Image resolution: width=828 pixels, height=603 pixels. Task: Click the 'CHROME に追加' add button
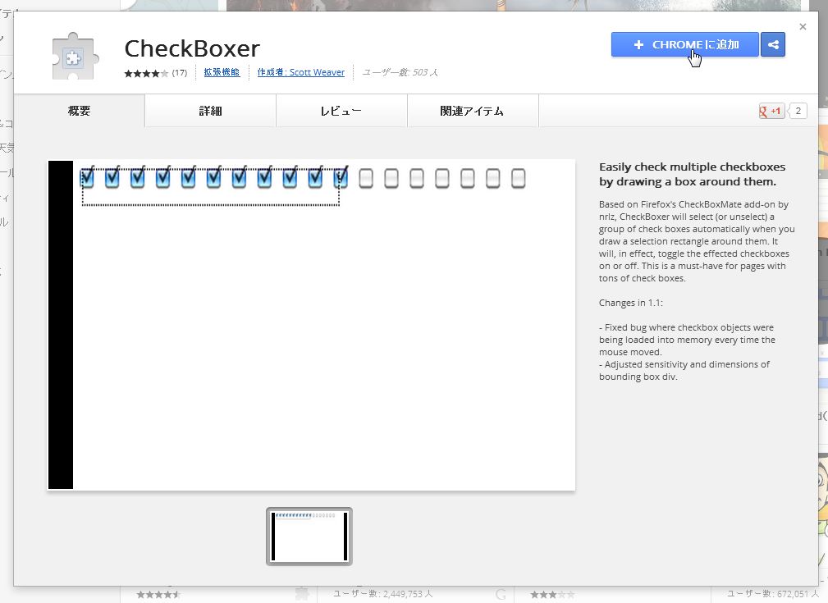point(685,44)
